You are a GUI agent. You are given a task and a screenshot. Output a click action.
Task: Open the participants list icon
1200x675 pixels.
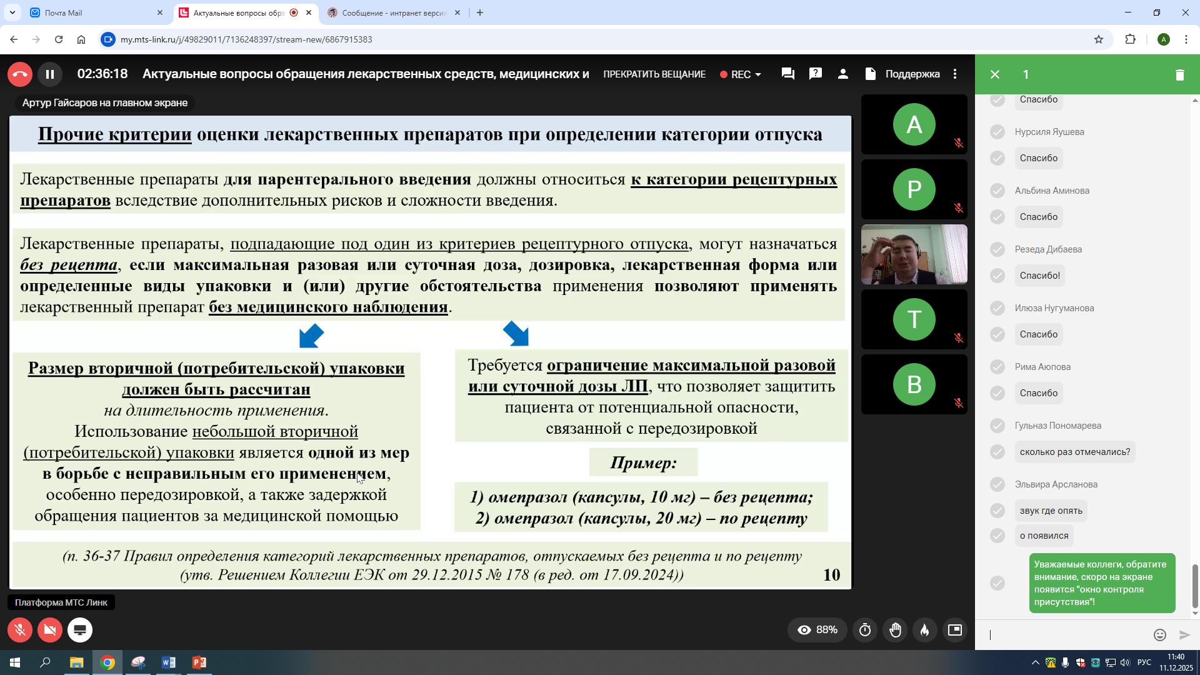coord(842,74)
